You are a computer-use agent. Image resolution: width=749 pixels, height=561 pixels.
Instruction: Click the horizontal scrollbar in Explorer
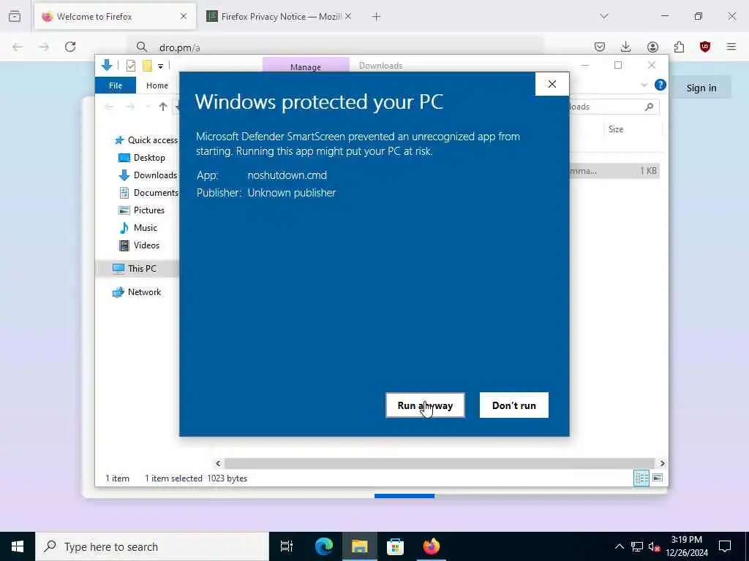(439, 463)
